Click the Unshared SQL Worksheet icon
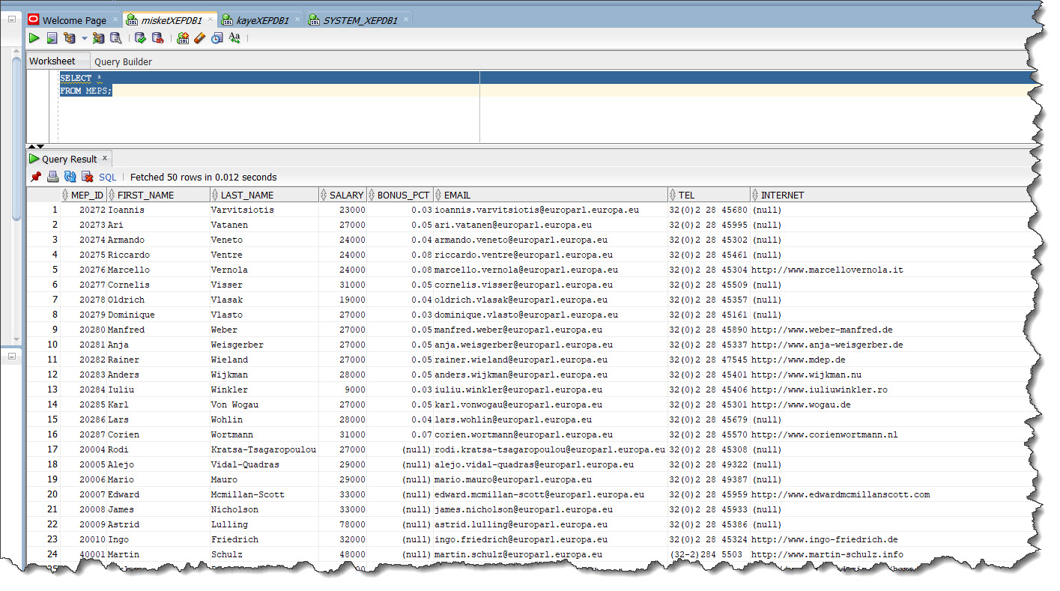The image size is (1060, 591). [183, 37]
